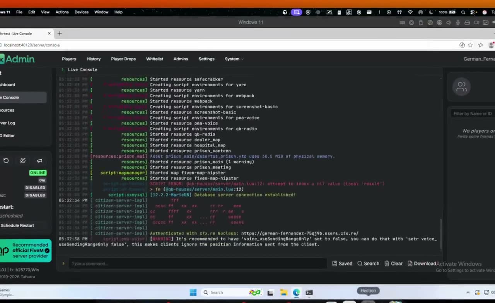Click the battery 100% indicator
Image resolution: width=495 pixels, height=303 pixels.
point(447,12)
